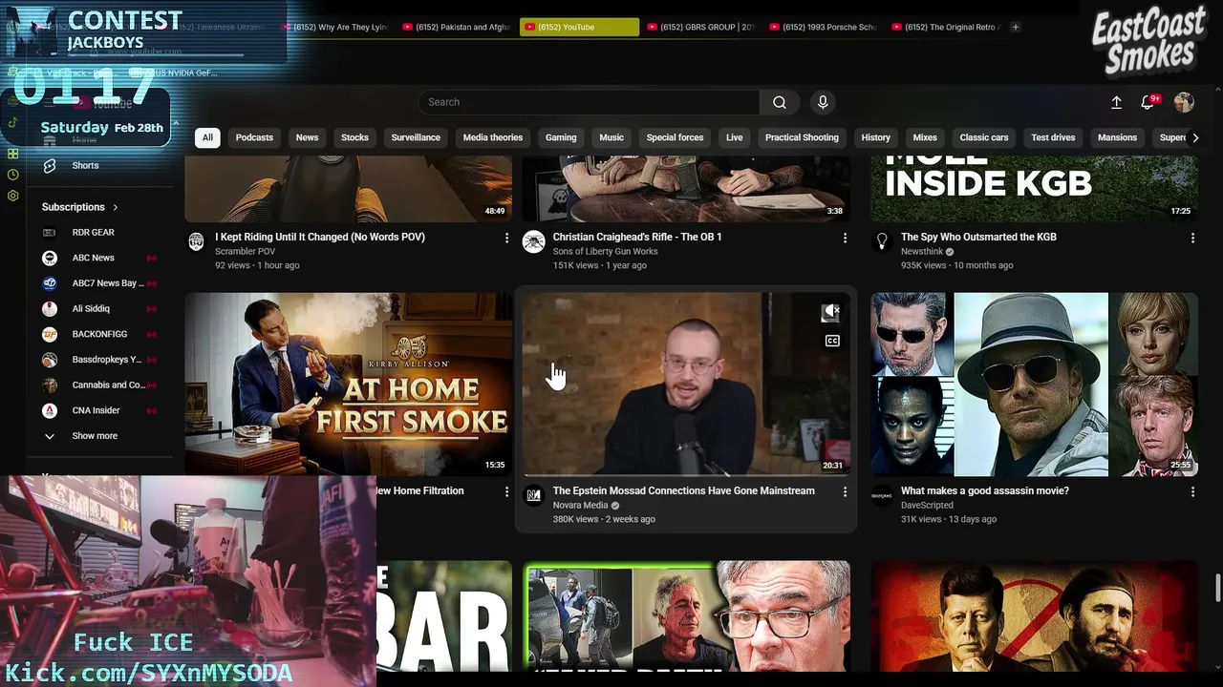The height and width of the screenshot is (687, 1223).
Task: Open the notifications bell
Action: 1148,102
